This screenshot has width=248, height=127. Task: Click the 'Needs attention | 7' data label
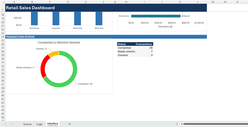coord(25,67)
